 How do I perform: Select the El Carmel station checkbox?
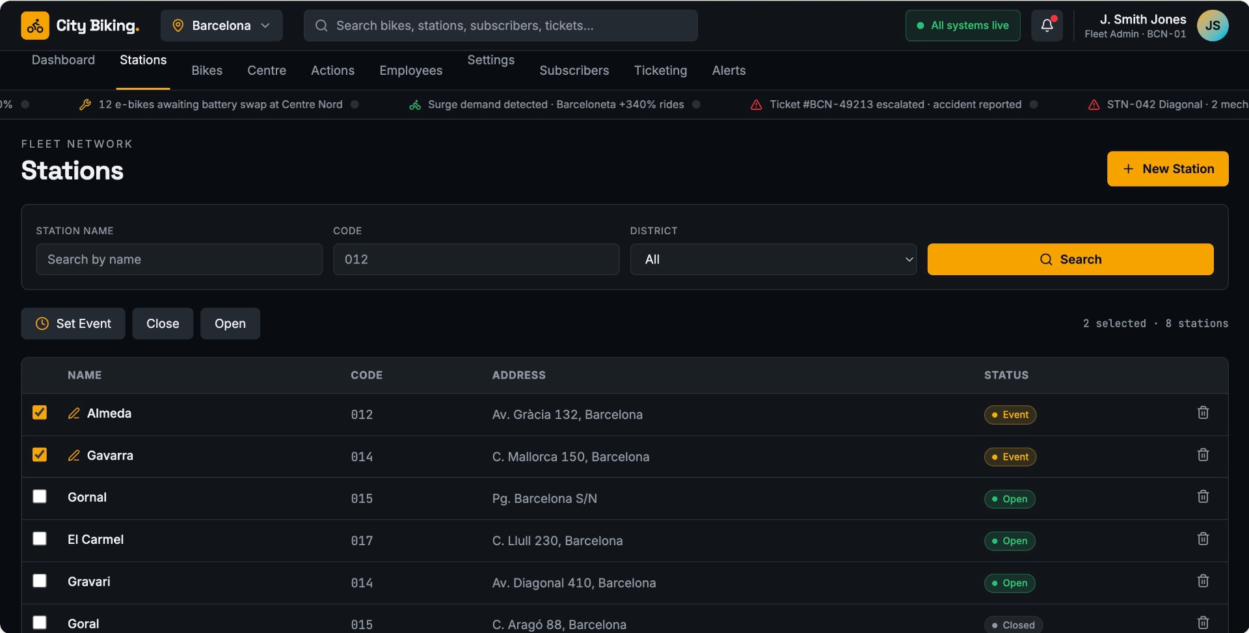[40, 539]
